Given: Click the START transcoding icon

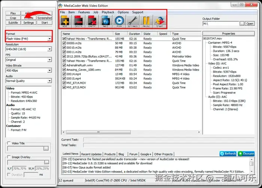Looking at the screenshot, I should point(160,22).
